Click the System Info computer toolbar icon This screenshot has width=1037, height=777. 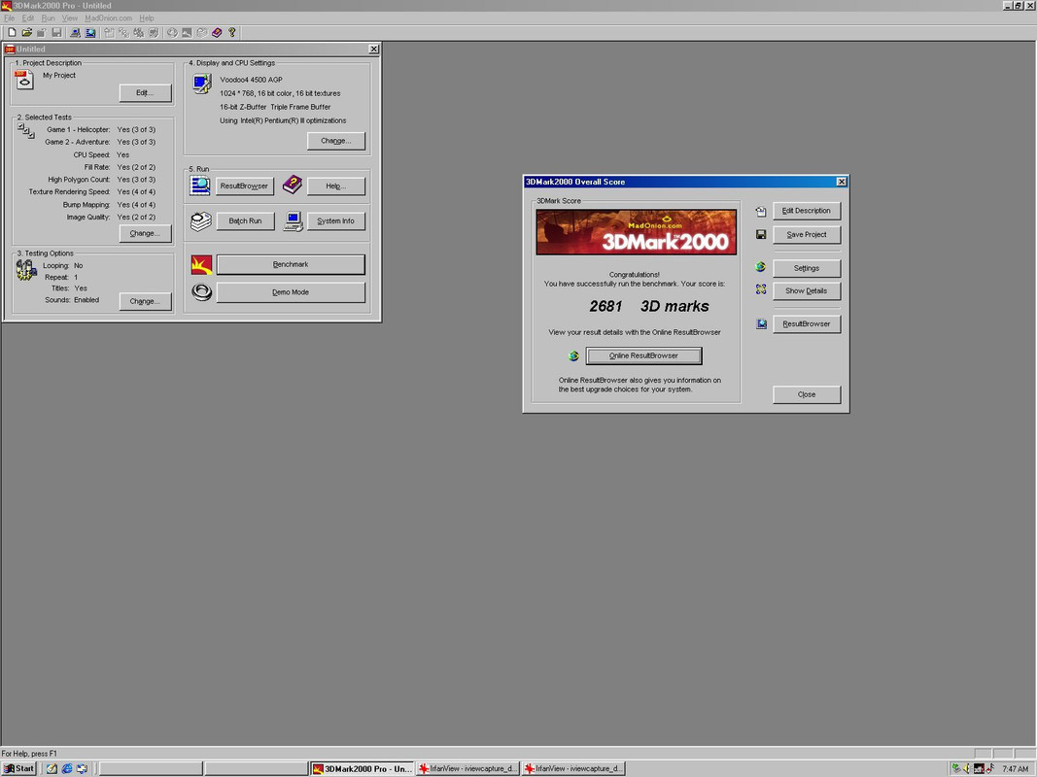point(76,32)
